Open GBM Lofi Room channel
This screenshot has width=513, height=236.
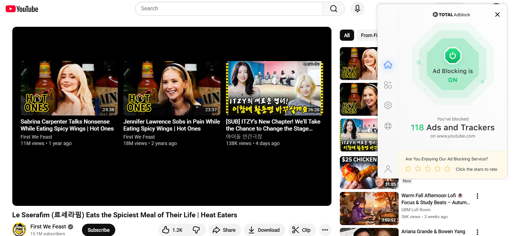(x=416, y=210)
